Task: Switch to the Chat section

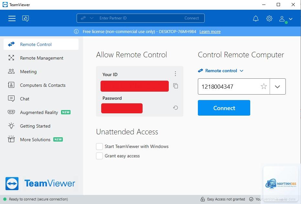Action: tap(41, 99)
